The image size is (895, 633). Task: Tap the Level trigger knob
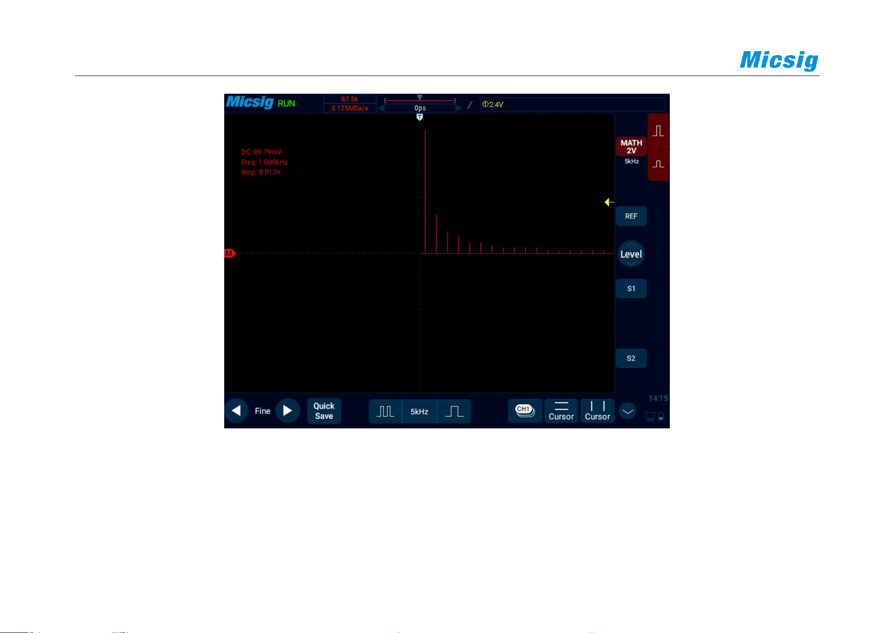[x=631, y=254]
